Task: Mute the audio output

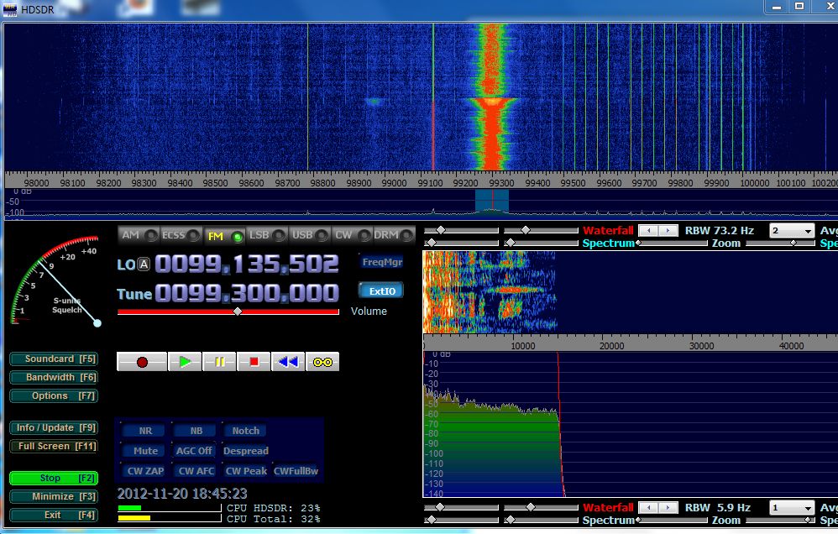Action: click(x=145, y=451)
